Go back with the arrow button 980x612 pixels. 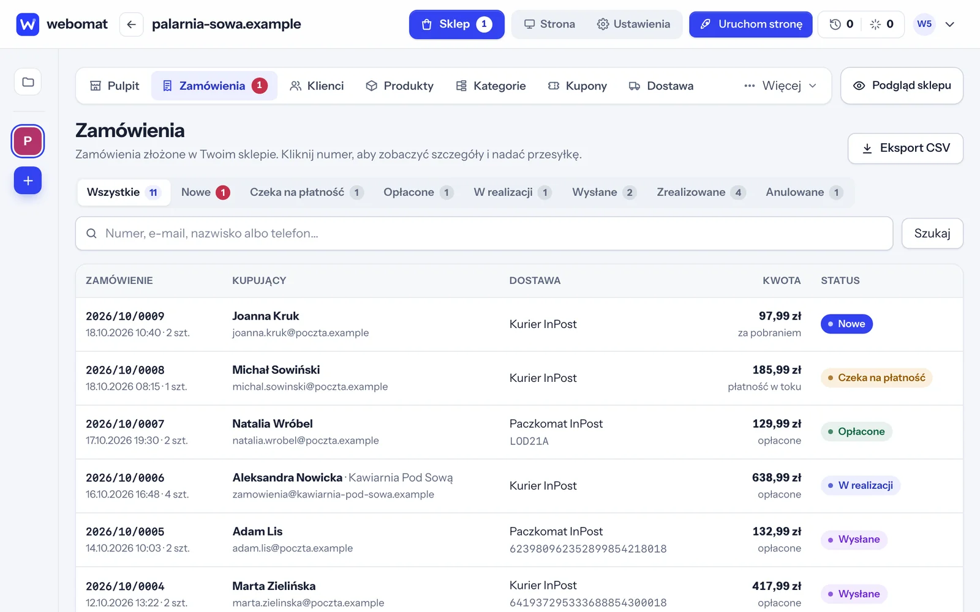[x=131, y=24]
